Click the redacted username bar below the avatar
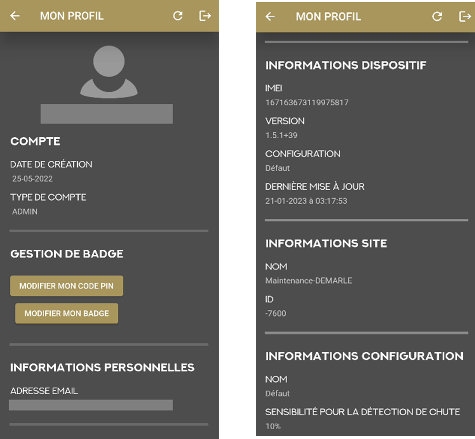This screenshot has width=475, height=439. coord(106,114)
